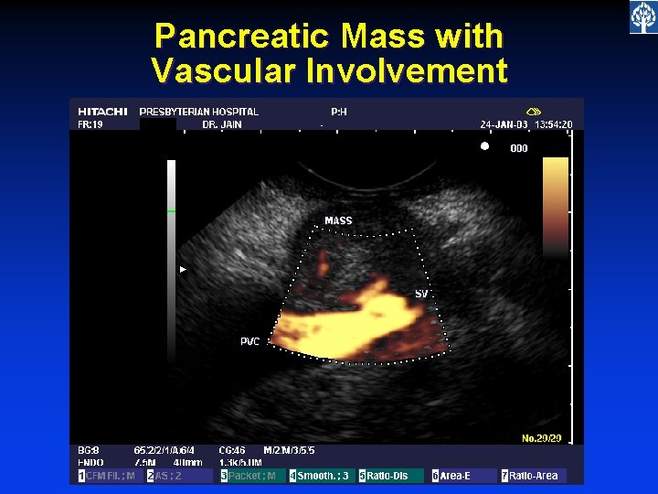Click the white triangle depth marker

183,269
